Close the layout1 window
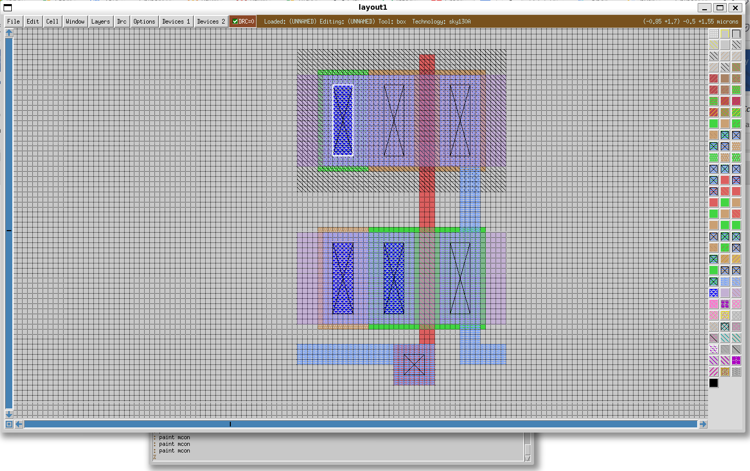Image resolution: width=750 pixels, height=471 pixels. coord(736,8)
